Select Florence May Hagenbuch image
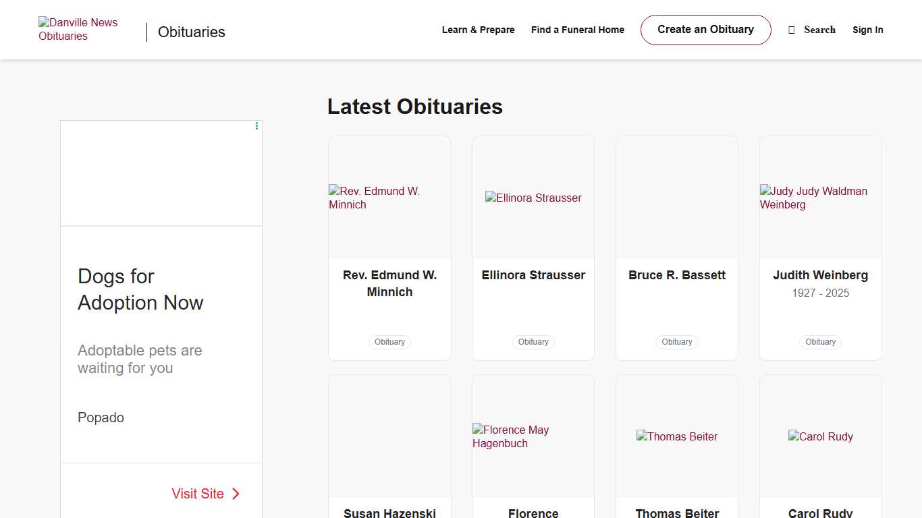 tap(533, 436)
